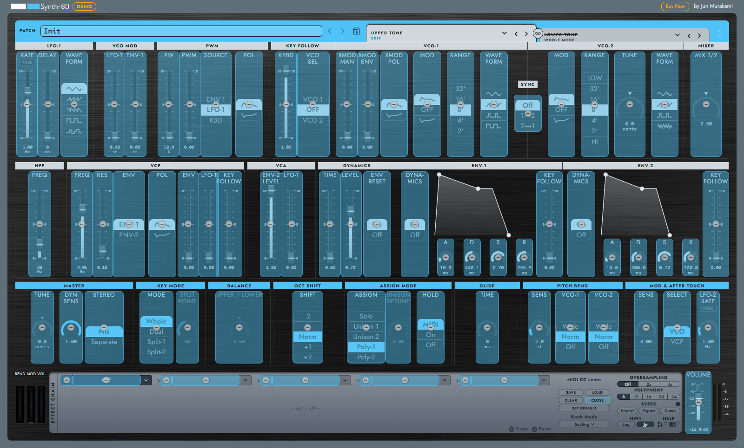The image size is (744, 448).
Task: Click the MIDI connector icon next to SYSEX
Action: pos(678,404)
